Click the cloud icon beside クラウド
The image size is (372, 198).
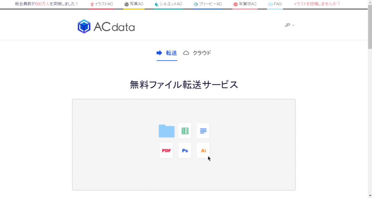[186, 53]
